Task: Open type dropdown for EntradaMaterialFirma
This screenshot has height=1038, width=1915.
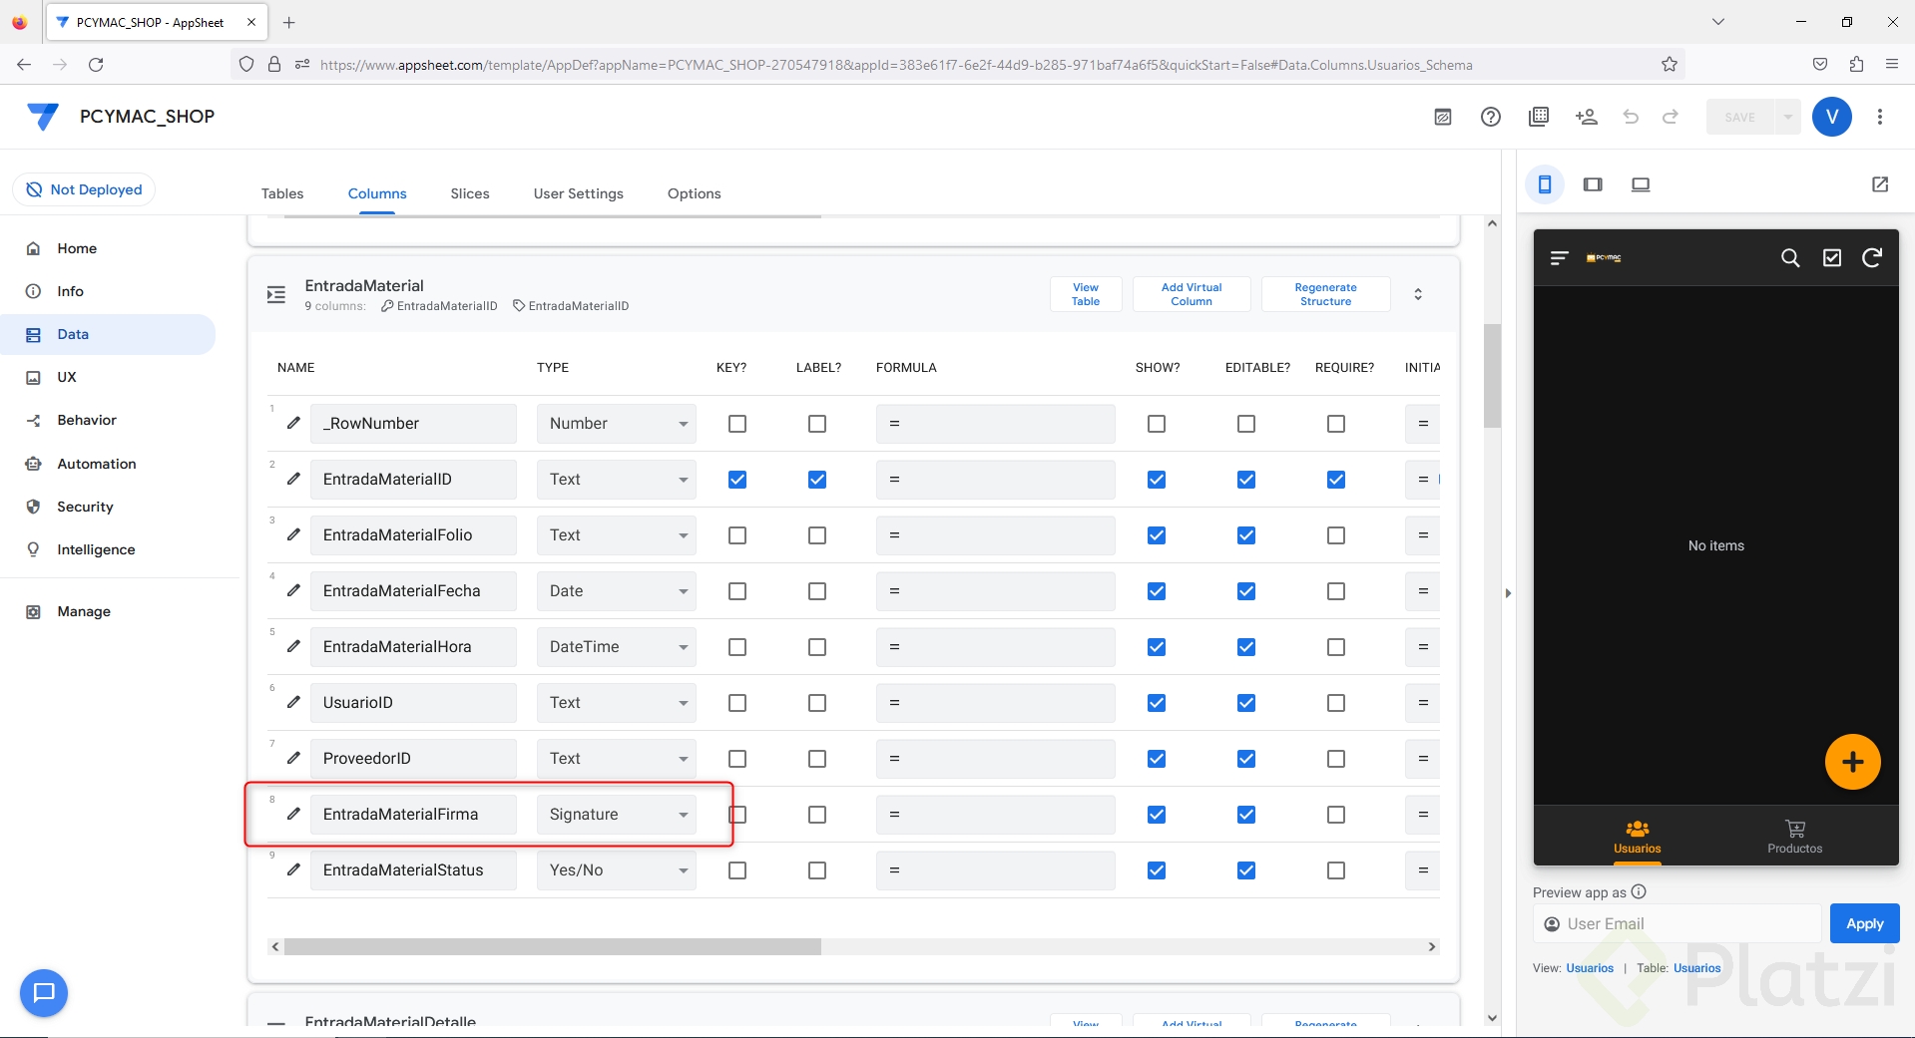Action: [x=616, y=815]
